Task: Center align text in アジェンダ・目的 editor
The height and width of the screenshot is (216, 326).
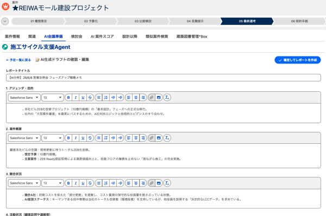Action: tap(136, 97)
